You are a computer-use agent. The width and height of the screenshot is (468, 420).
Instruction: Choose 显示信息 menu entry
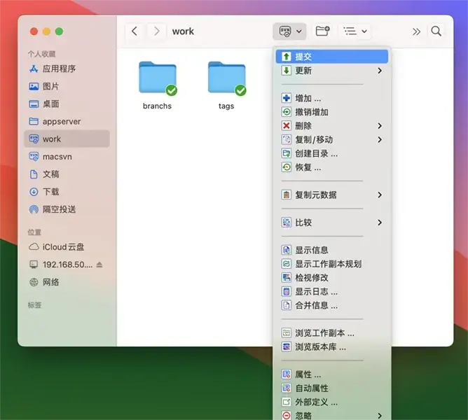click(x=332, y=250)
